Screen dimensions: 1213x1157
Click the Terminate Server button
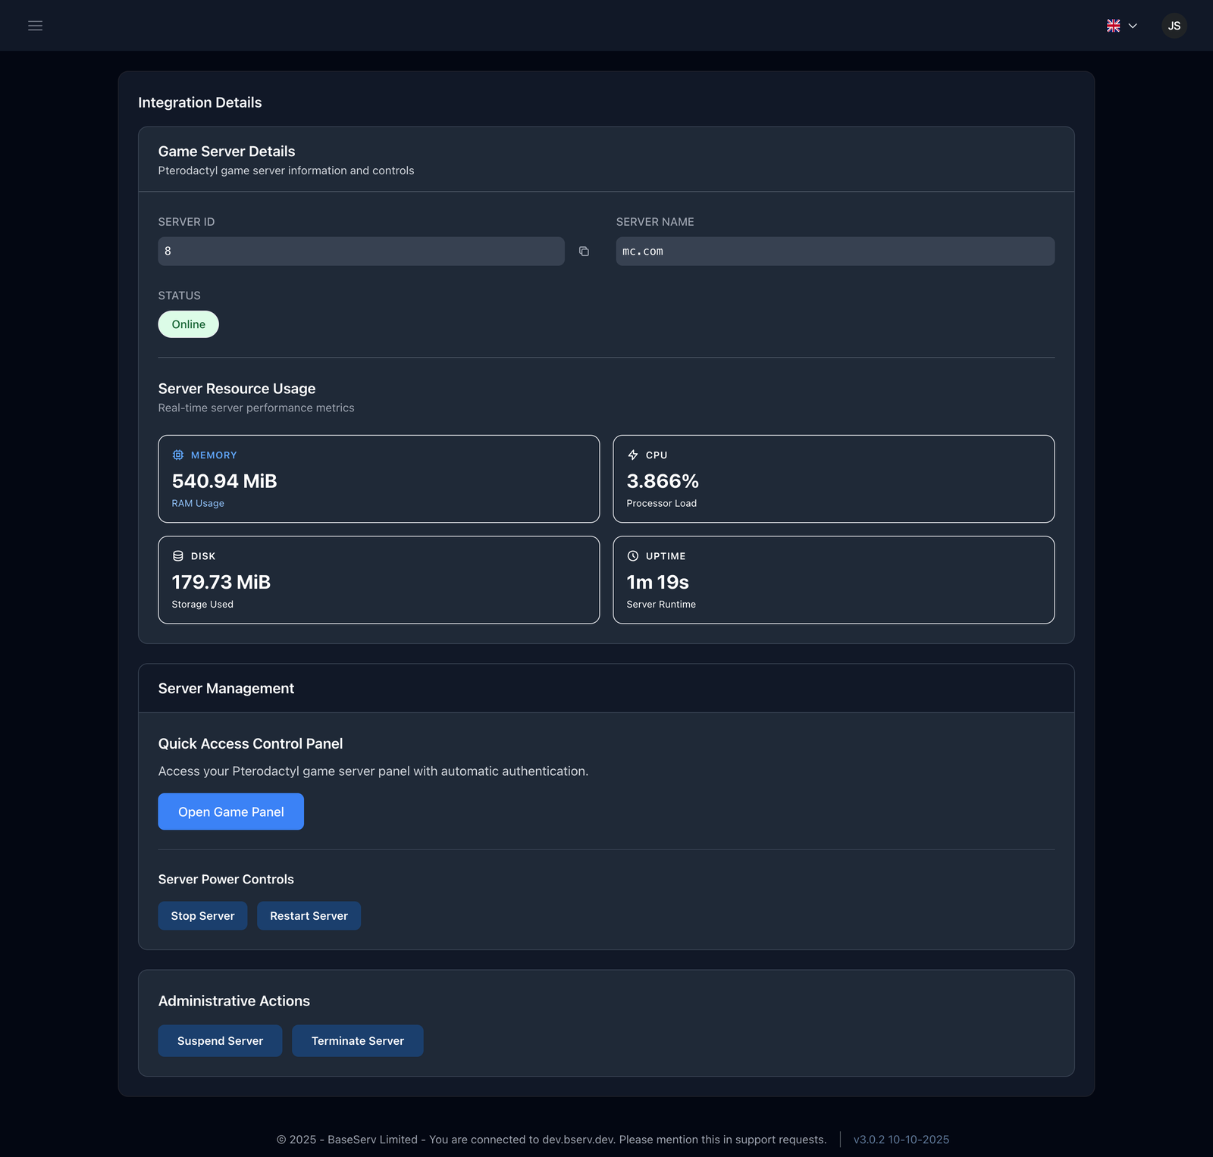(357, 1041)
